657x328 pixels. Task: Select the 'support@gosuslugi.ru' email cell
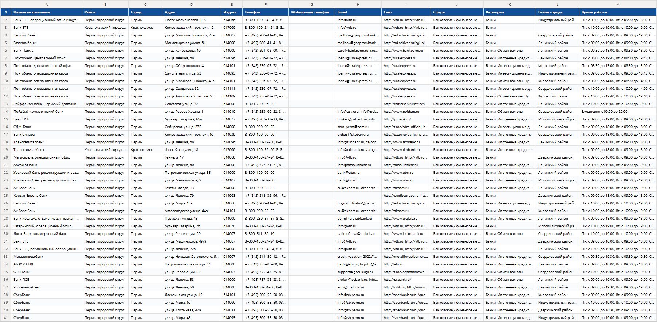coord(358,272)
